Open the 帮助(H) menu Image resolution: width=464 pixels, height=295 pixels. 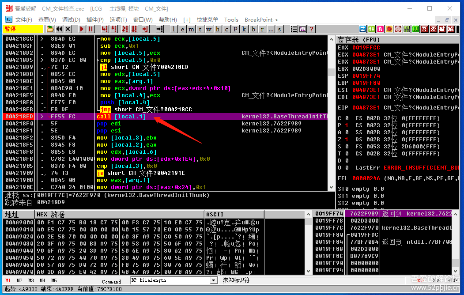pyautogui.click(x=168, y=20)
